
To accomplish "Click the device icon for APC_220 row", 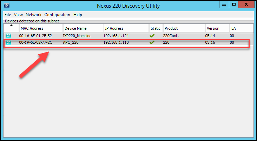I will 8,43.
